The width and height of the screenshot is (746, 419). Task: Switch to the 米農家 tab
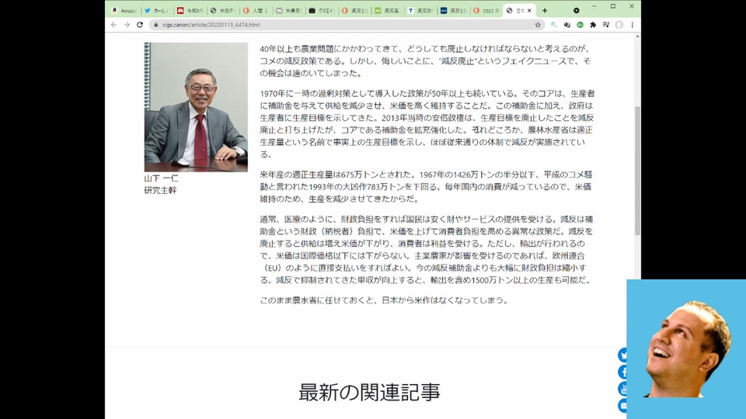click(289, 10)
